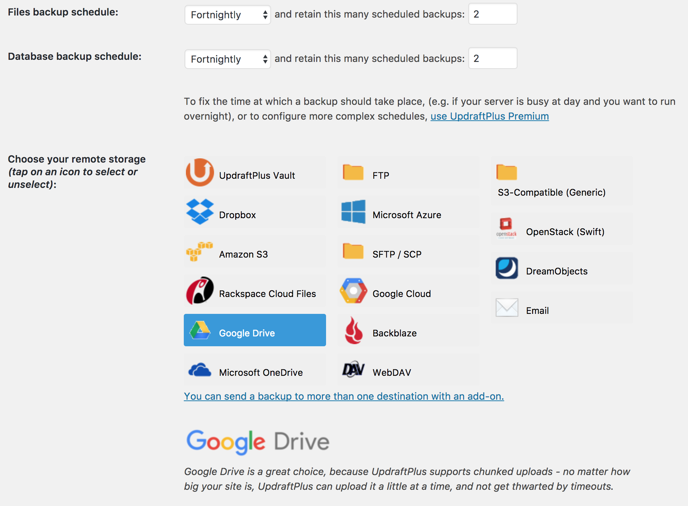Select the FTP folder icon

click(x=353, y=172)
